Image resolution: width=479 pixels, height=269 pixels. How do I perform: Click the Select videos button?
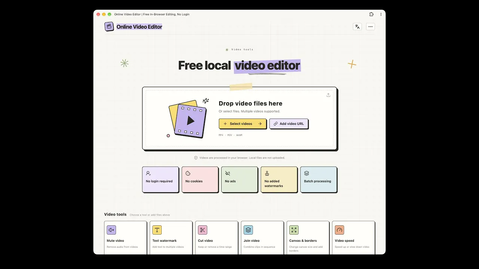242,124
